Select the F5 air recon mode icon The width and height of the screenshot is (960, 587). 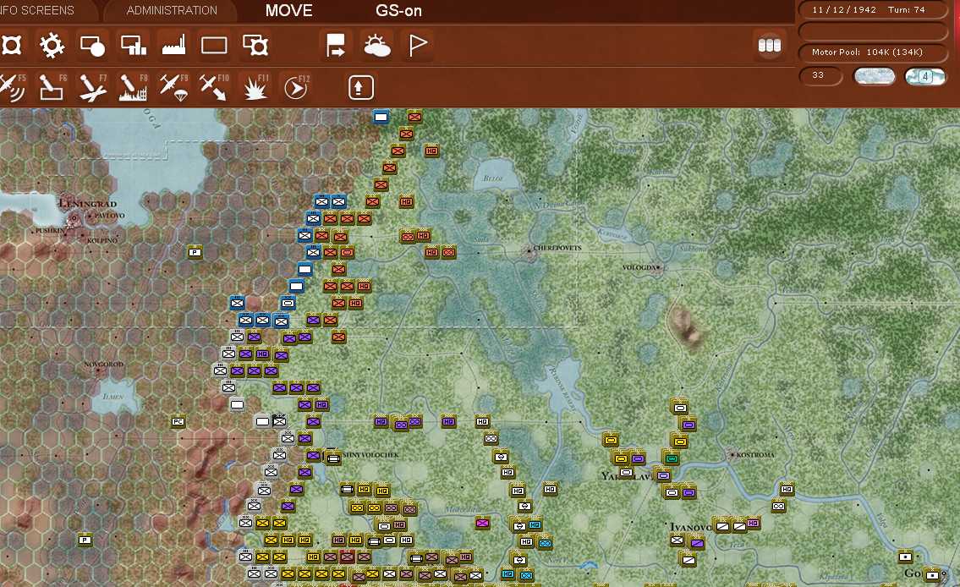tap(12, 87)
